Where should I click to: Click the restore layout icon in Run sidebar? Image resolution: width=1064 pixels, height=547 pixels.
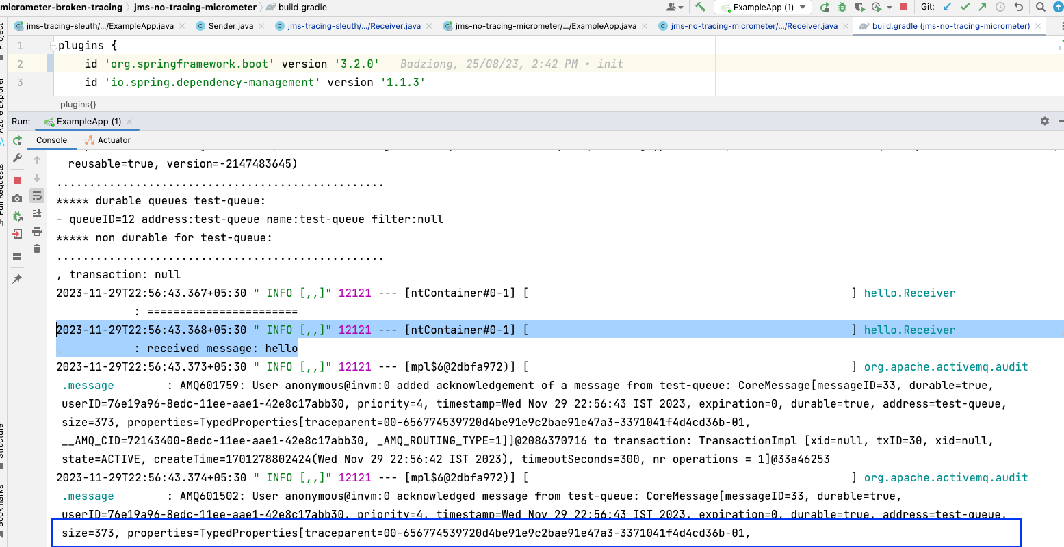pyautogui.click(x=17, y=256)
